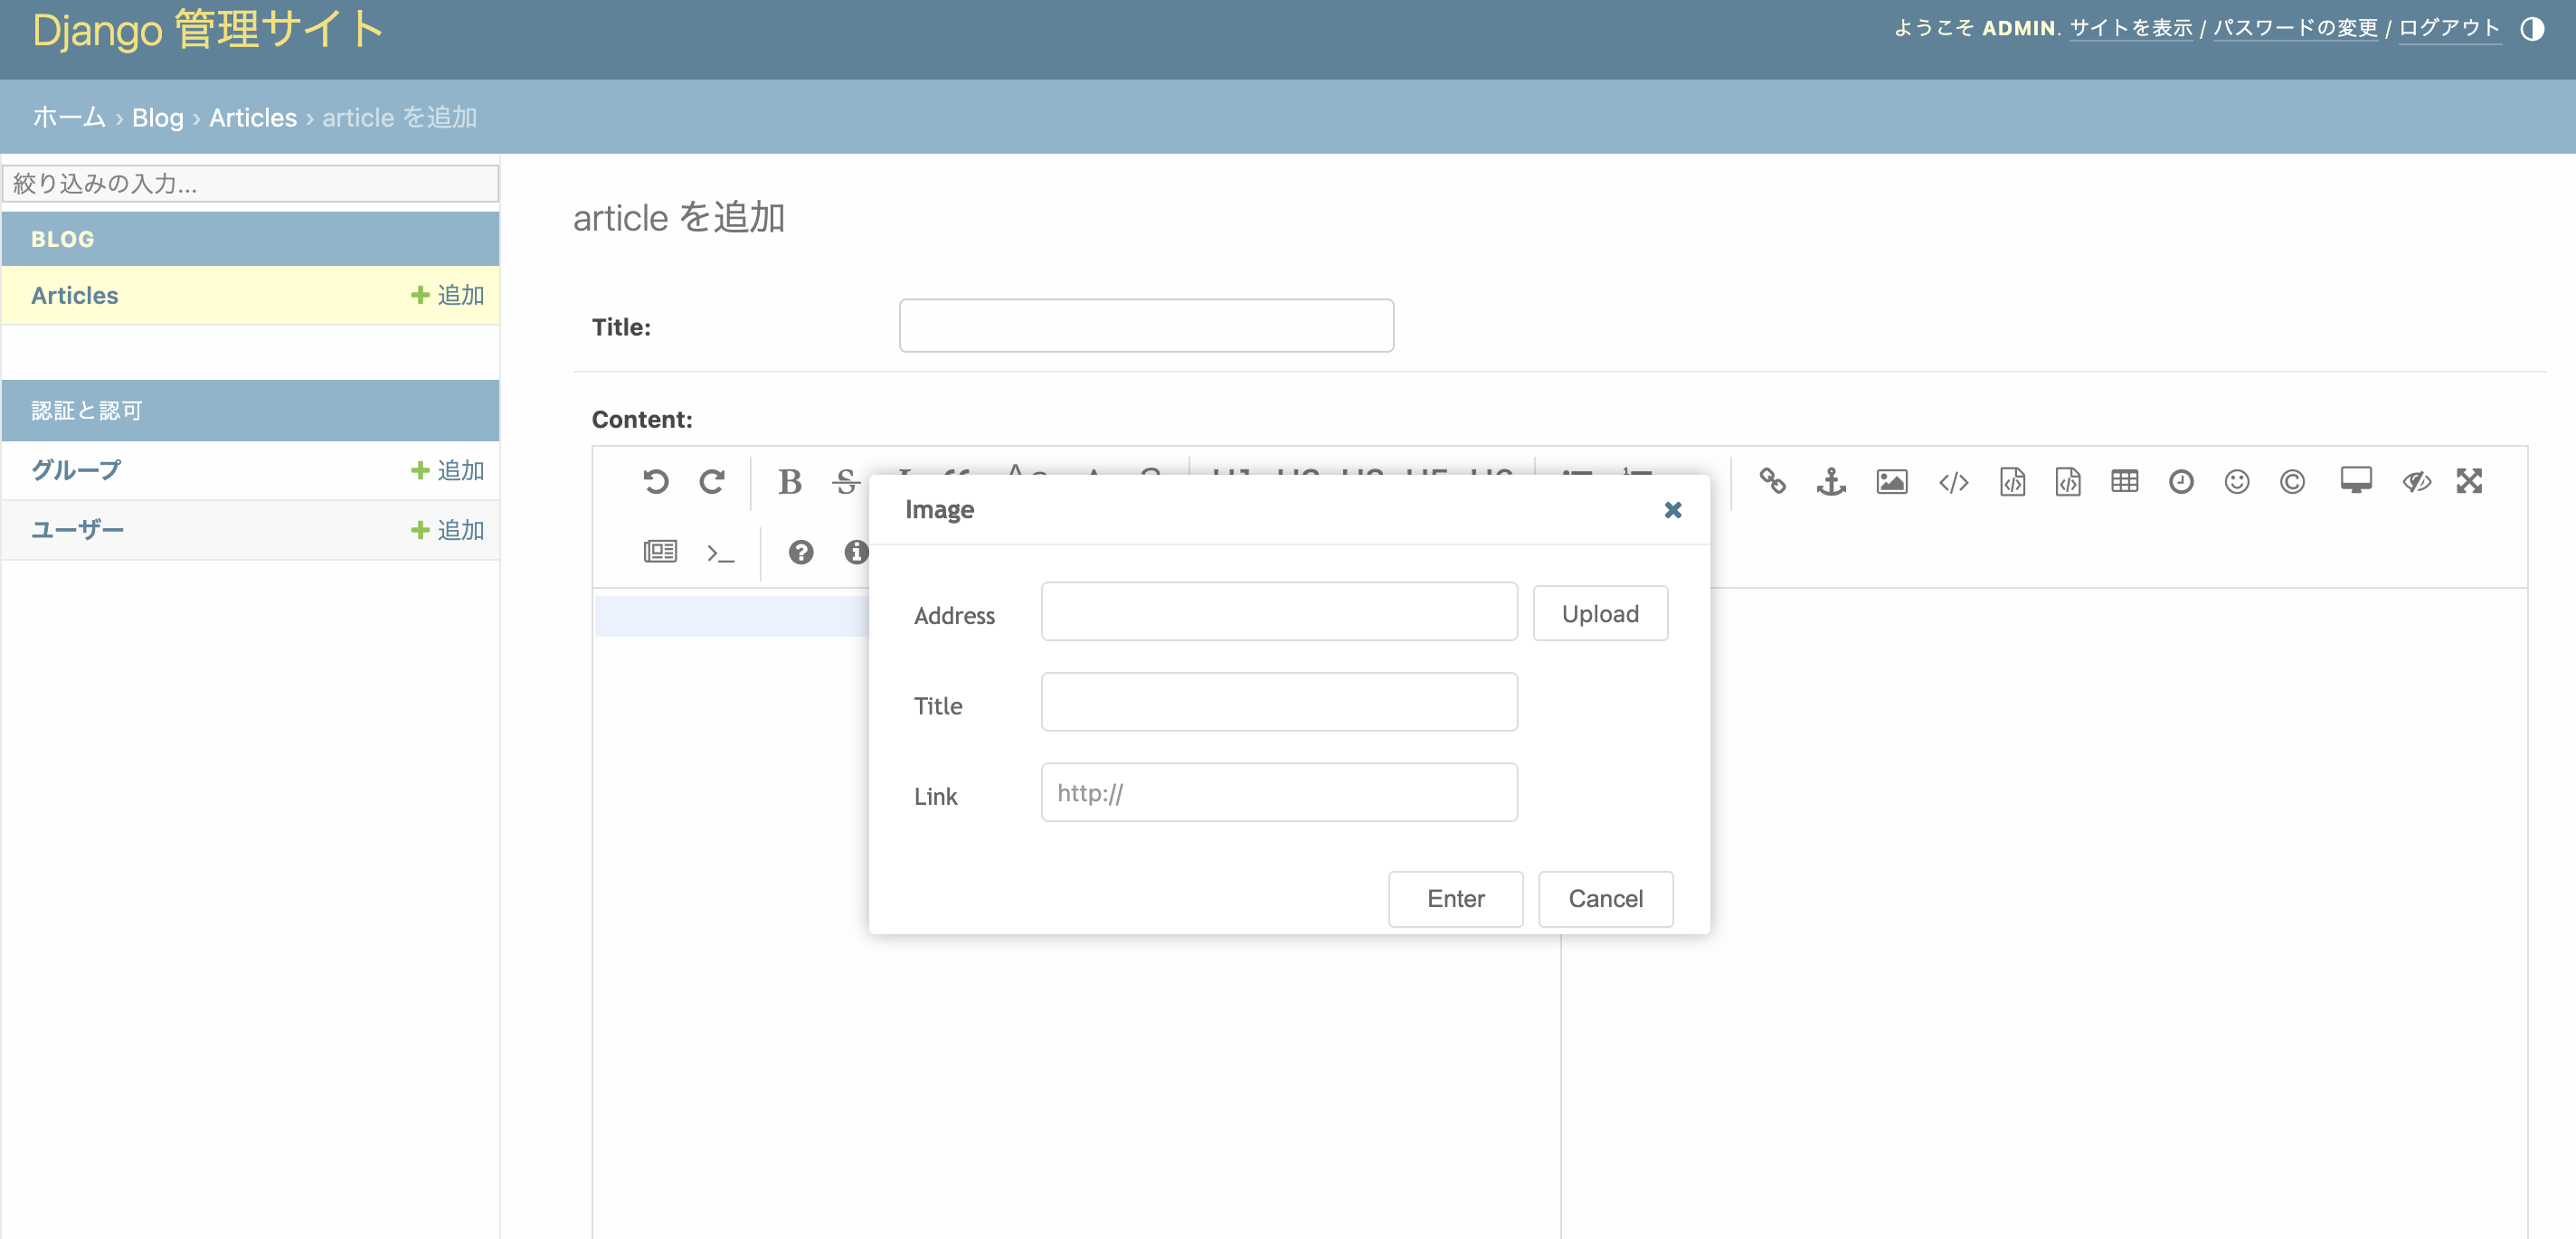Click the Address input field

(x=1278, y=612)
